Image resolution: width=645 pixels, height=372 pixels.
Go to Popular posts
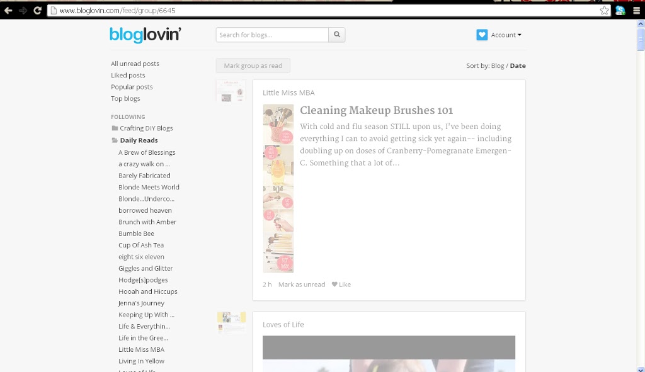coord(132,87)
